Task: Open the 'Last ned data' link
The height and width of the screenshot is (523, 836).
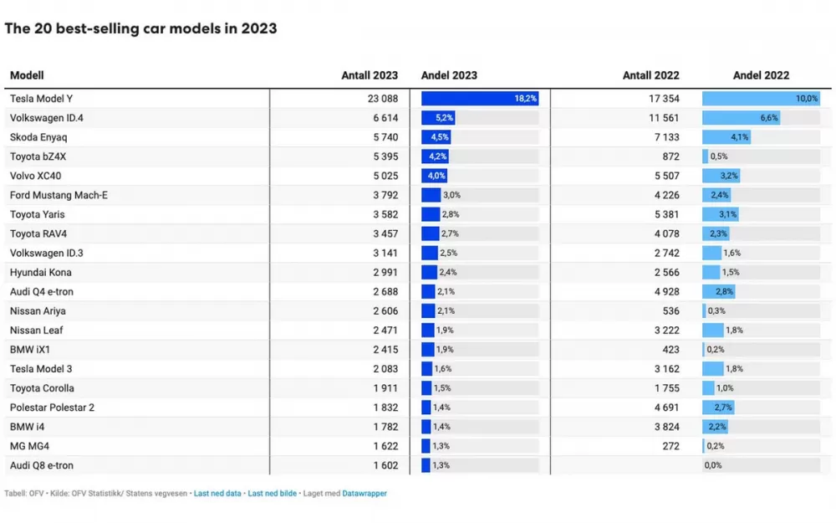Action: 217,494
